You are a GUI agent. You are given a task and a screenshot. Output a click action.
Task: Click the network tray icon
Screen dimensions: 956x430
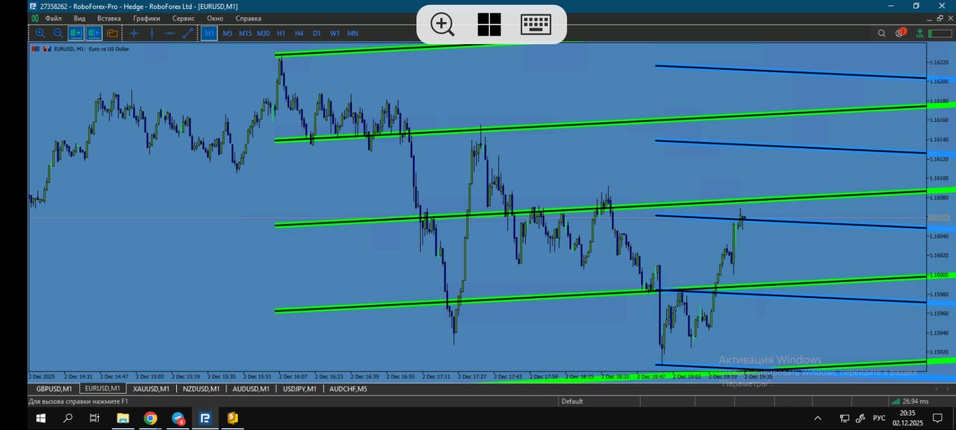844,418
